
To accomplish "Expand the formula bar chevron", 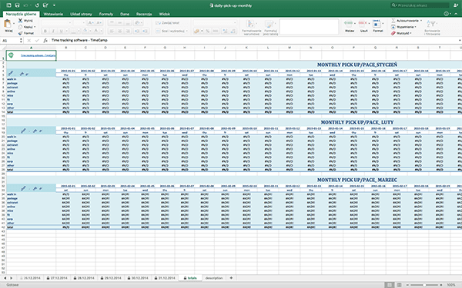I will [460, 40].
